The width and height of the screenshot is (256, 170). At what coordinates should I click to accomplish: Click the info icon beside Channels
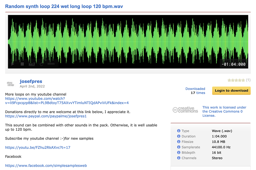click(x=179, y=158)
